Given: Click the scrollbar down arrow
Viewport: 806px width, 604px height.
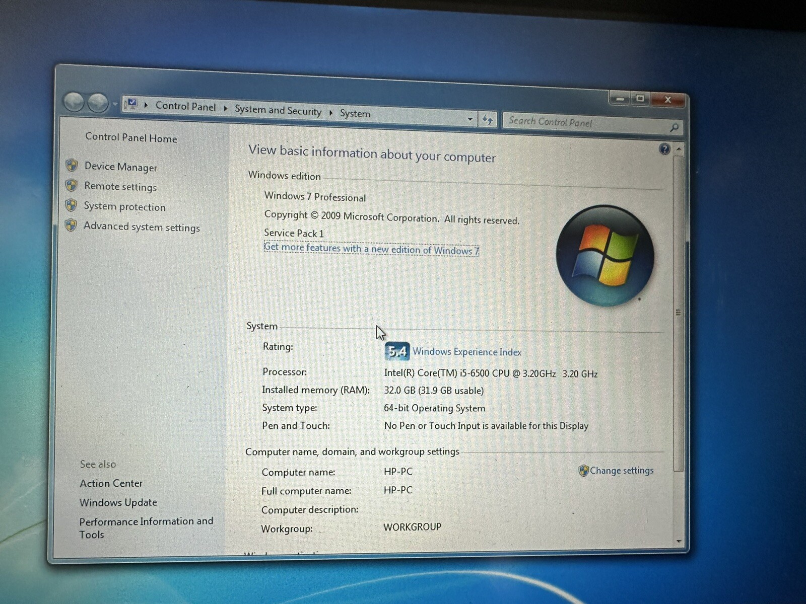Looking at the screenshot, I should [679, 541].
